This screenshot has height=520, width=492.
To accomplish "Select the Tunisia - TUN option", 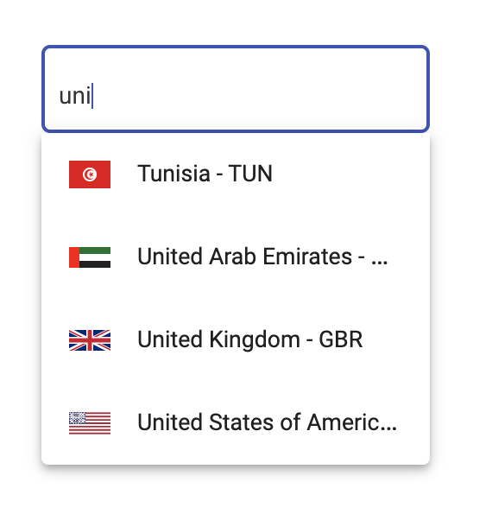I will tap(236, 174).
